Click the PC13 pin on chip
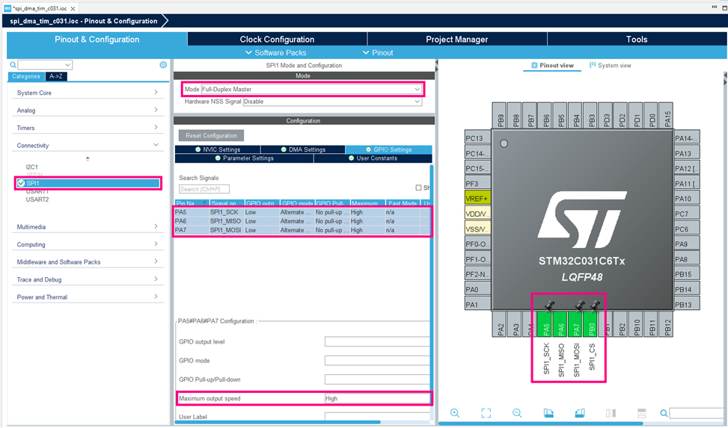Image resolution: width=728 pixels, height=428 pixels. pos(478,138)
